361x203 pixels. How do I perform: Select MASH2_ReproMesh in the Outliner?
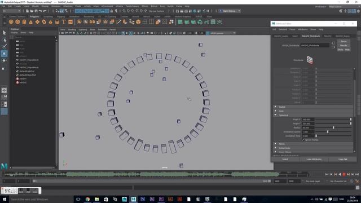pyautogui.click(x=29, y=68)
